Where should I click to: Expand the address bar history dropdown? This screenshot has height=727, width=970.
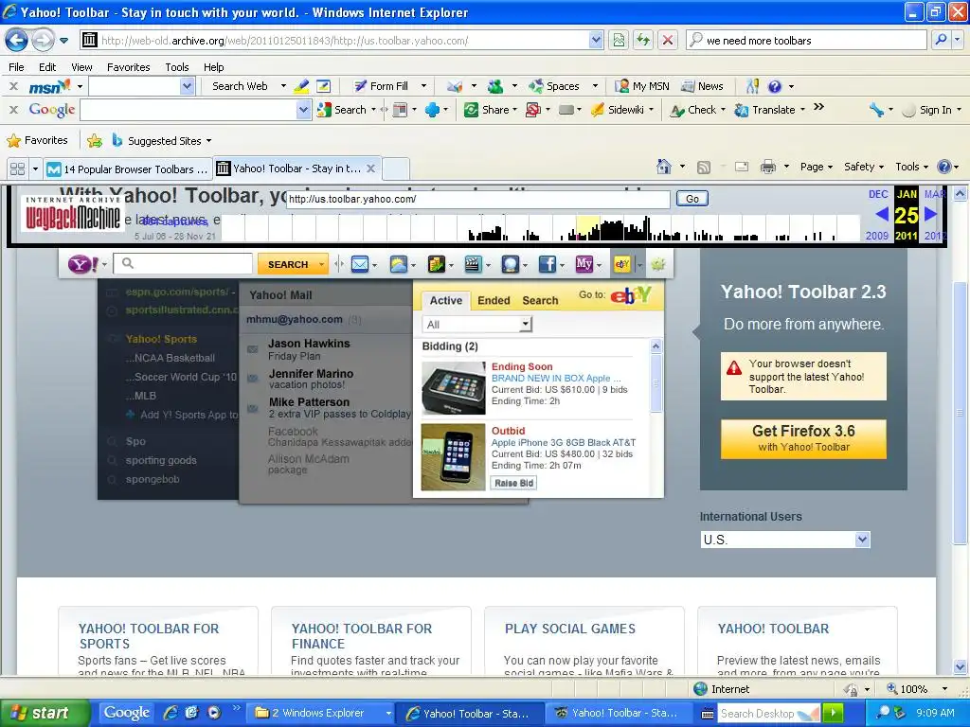tap(596, 41)
